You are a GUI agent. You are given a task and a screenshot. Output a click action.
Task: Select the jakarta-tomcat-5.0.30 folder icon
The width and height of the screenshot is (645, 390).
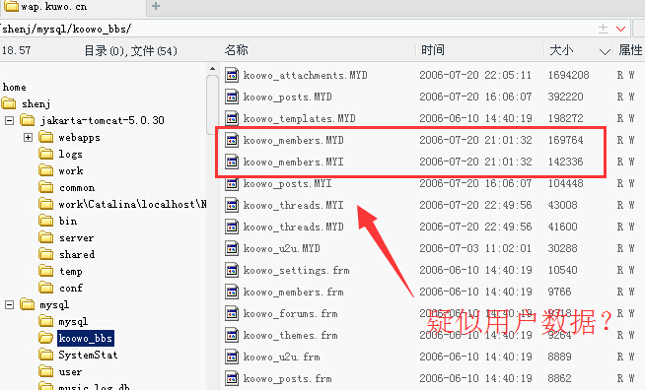28,120
